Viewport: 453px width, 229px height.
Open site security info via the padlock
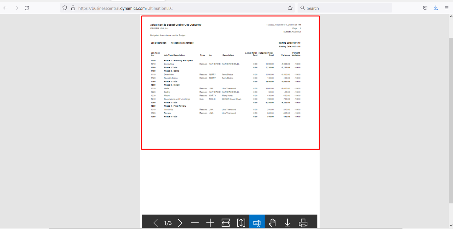[x=73, y=8]
